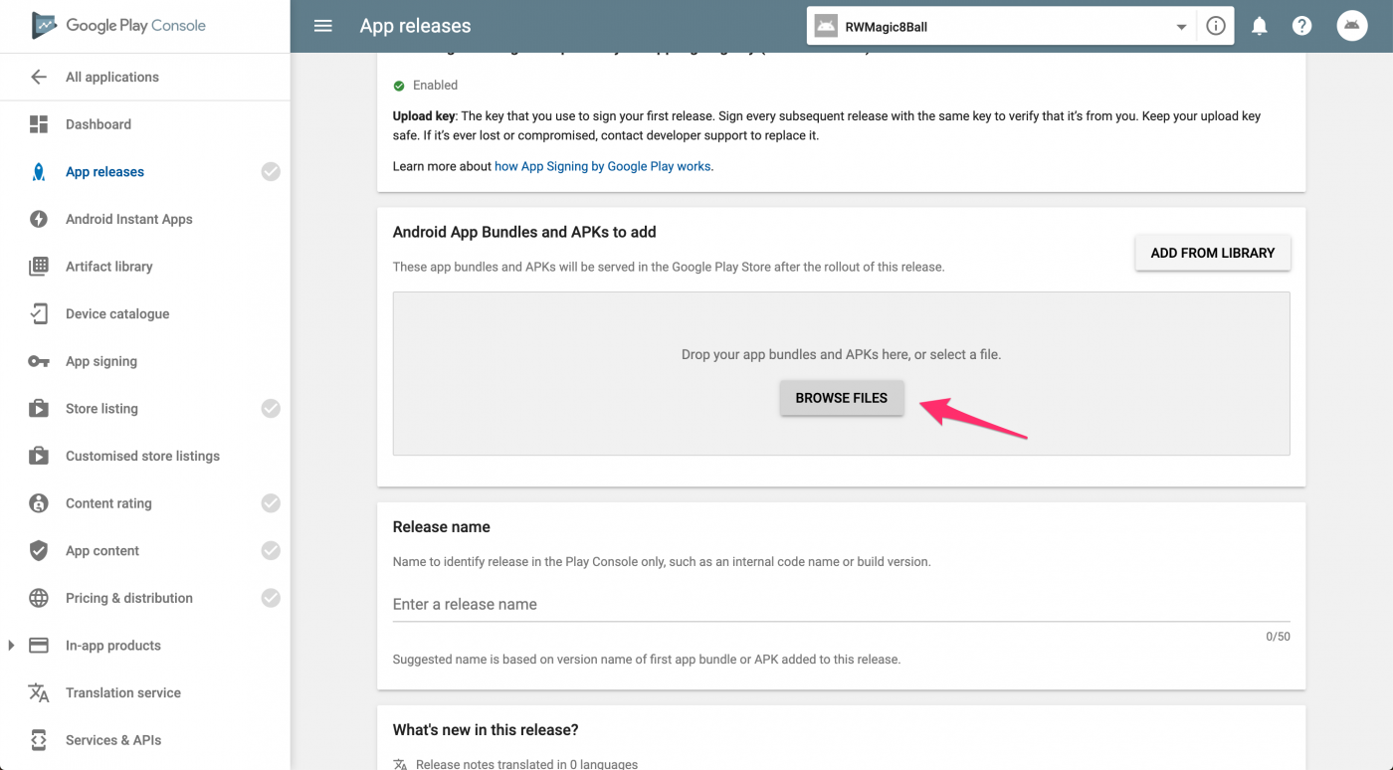Open the Artifact library menu item
Image resolution: width=1393 pixels, height=770 pixels.
coord(108,267)
